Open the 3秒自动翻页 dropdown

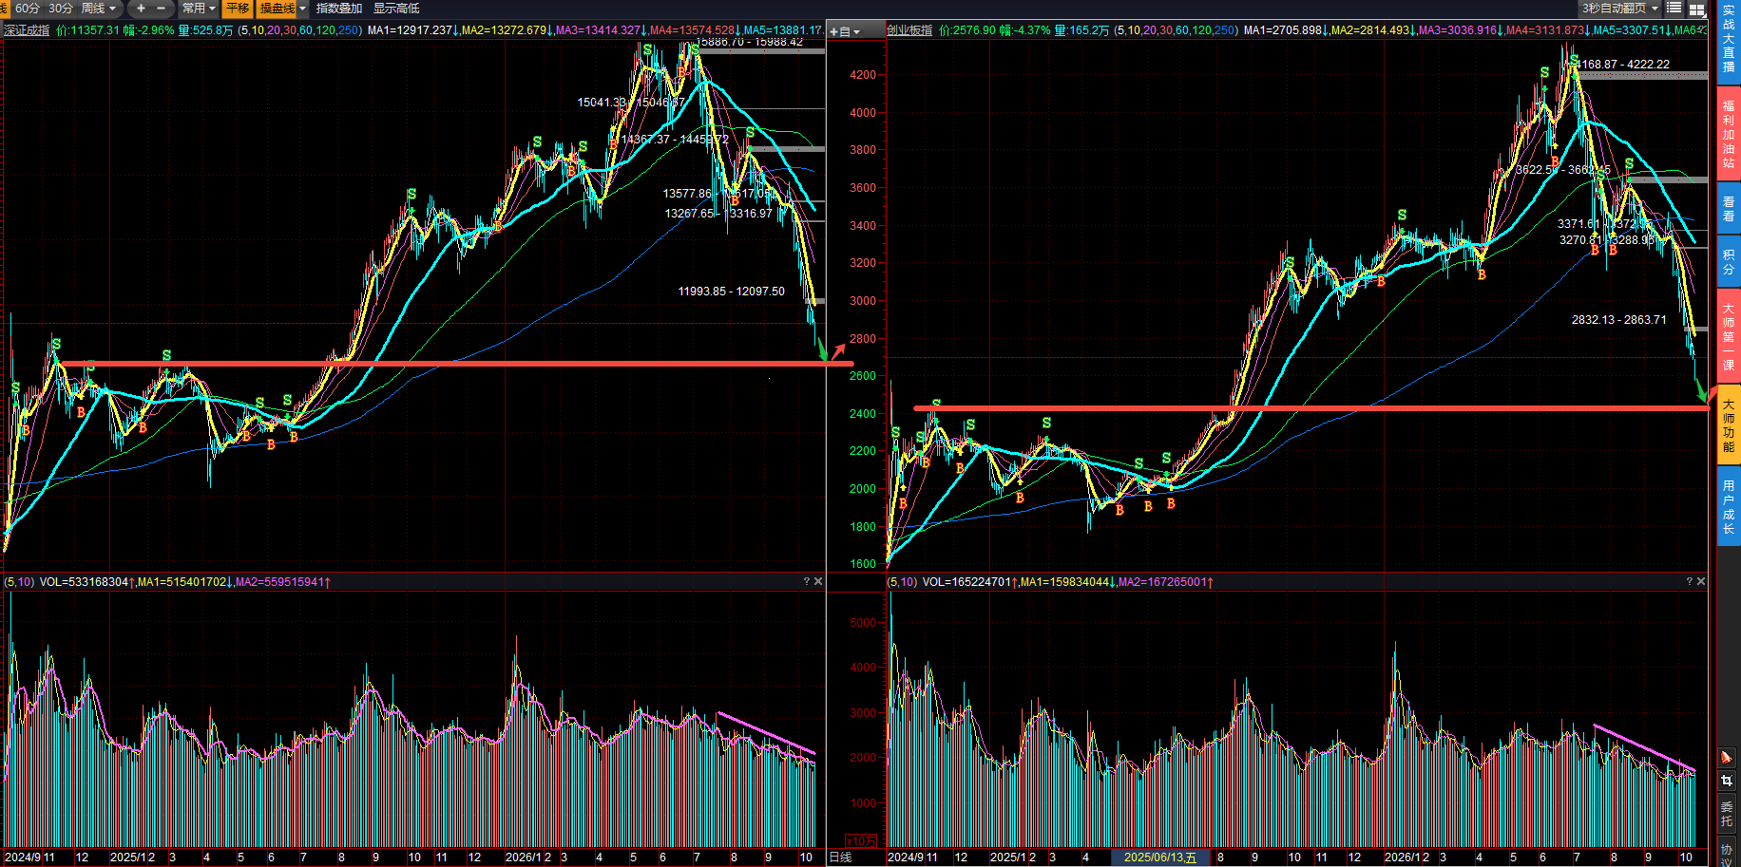pyautogui.click(x=1619, y=9)
